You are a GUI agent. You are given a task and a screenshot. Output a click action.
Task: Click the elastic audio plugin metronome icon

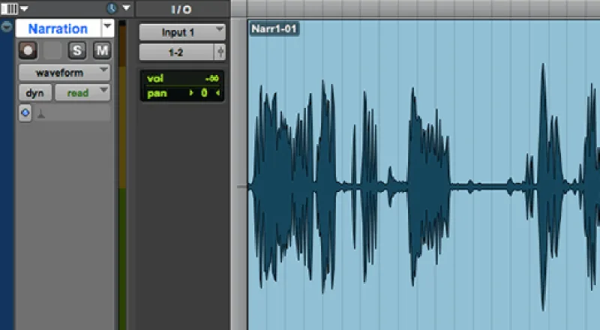[x=41, y=114]
